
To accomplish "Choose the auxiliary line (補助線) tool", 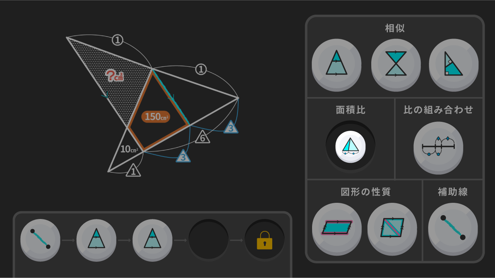I will (453, 227).
